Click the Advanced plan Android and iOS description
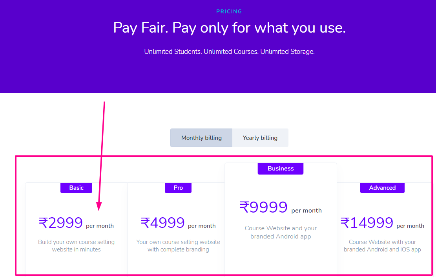The width and height of the screenshot is (436, 277). tap(382, 246)
